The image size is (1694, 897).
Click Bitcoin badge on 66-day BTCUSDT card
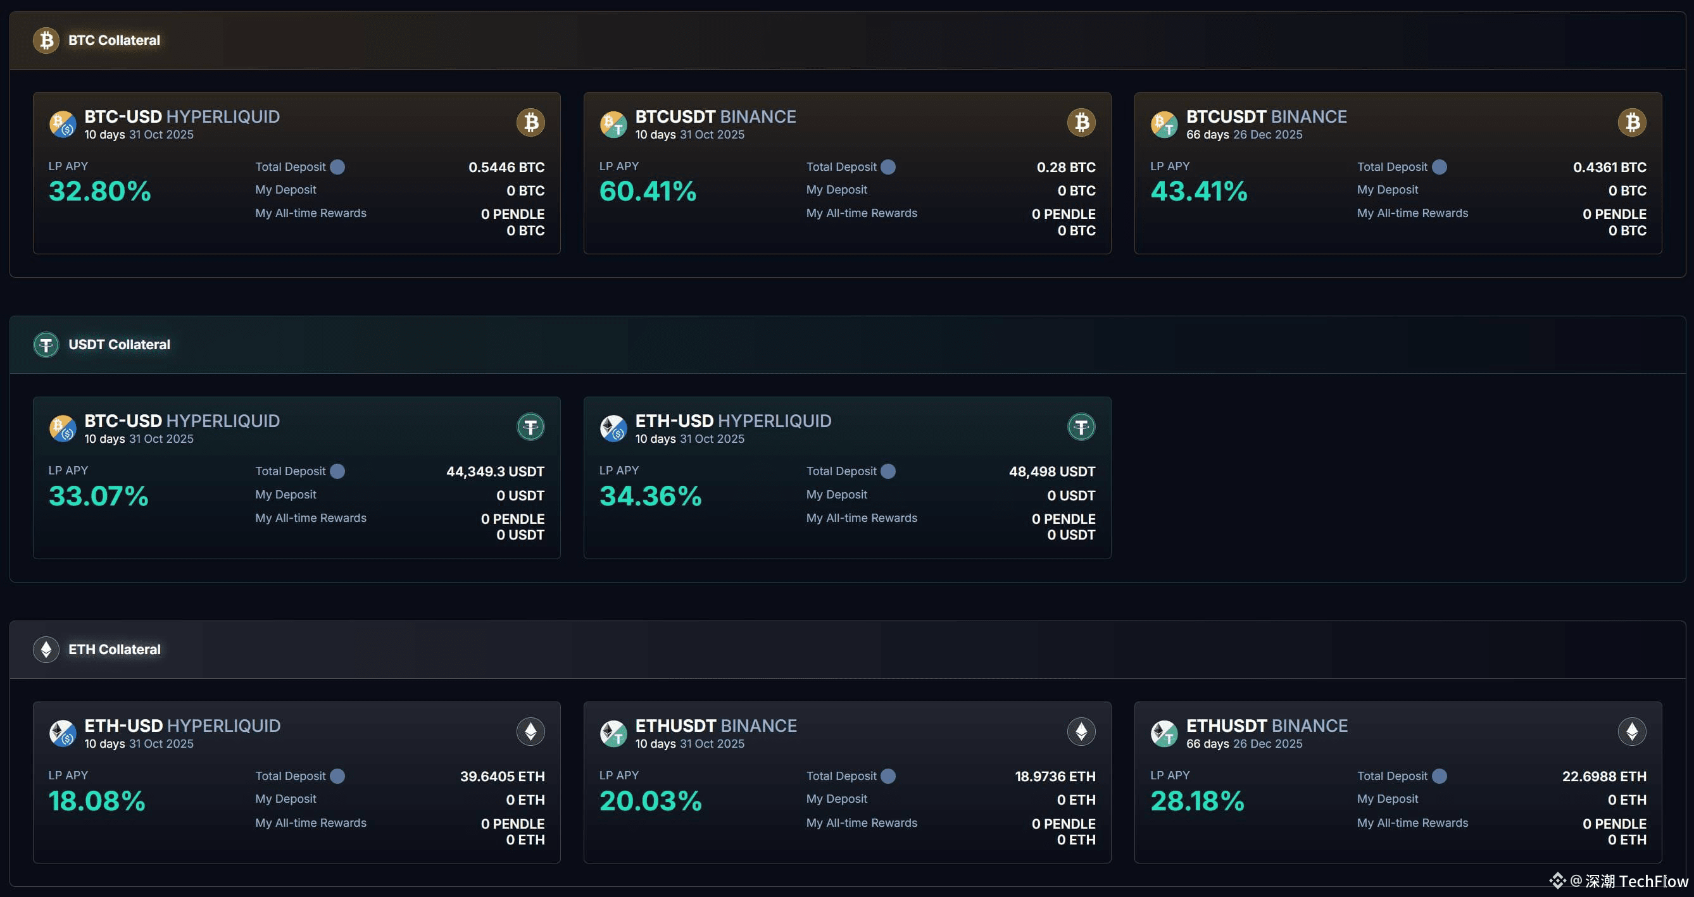click(1631, 122)
